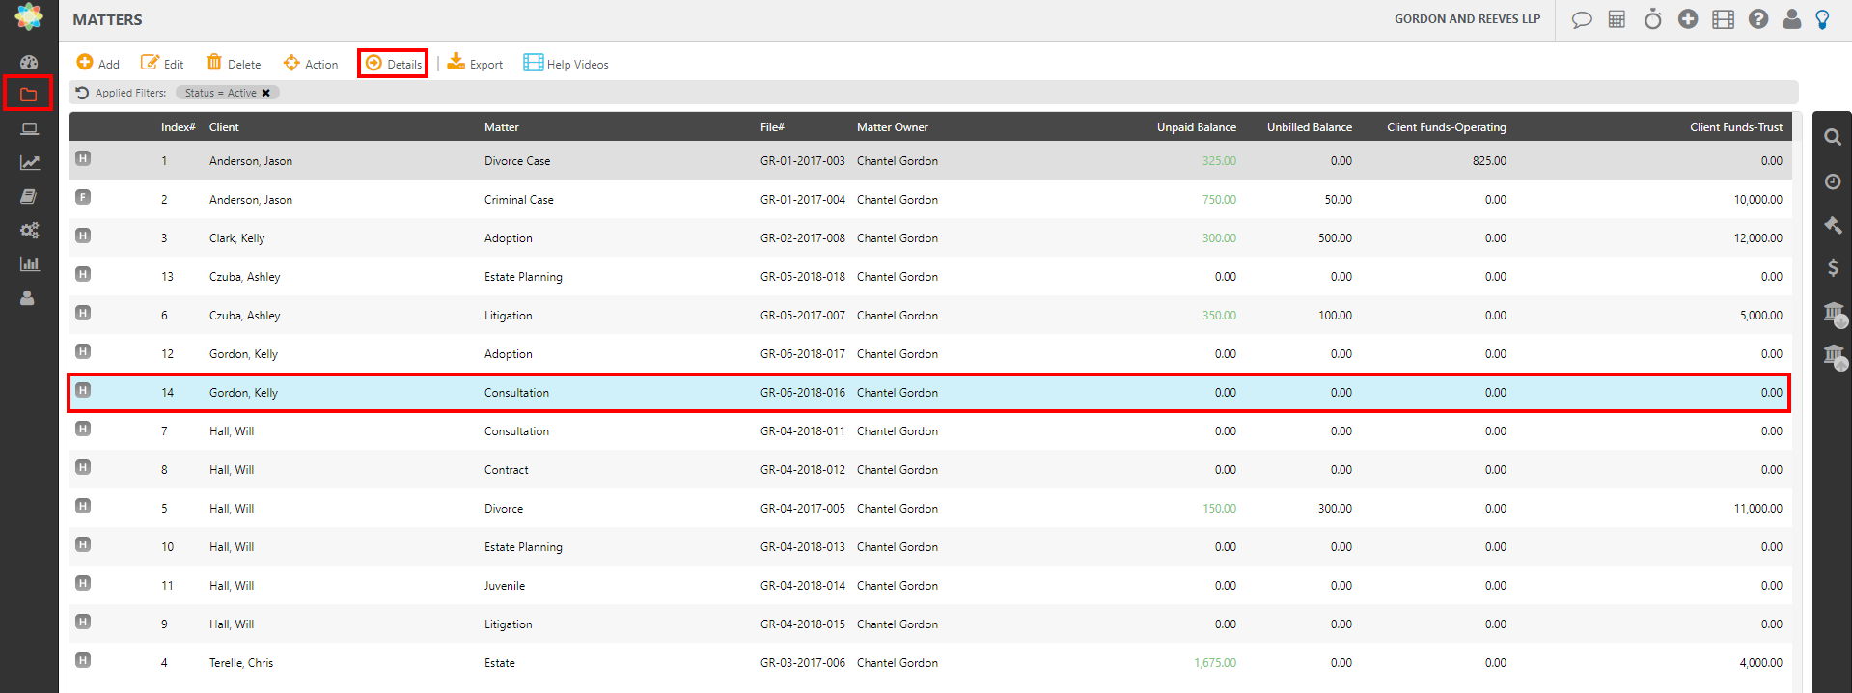1852x693 pixels.
Task: Click file number GR-06-2018-016
Action: pyautogui.click(x=803, y=393)
